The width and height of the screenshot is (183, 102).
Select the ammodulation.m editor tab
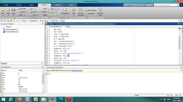pos(55,27)
